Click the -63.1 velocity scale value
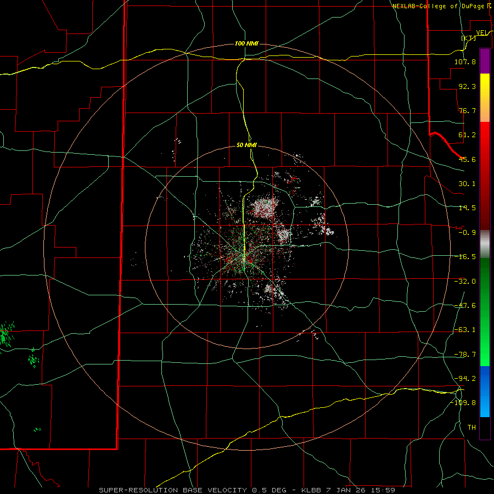 pyautogui.click(x=465, y=330)
